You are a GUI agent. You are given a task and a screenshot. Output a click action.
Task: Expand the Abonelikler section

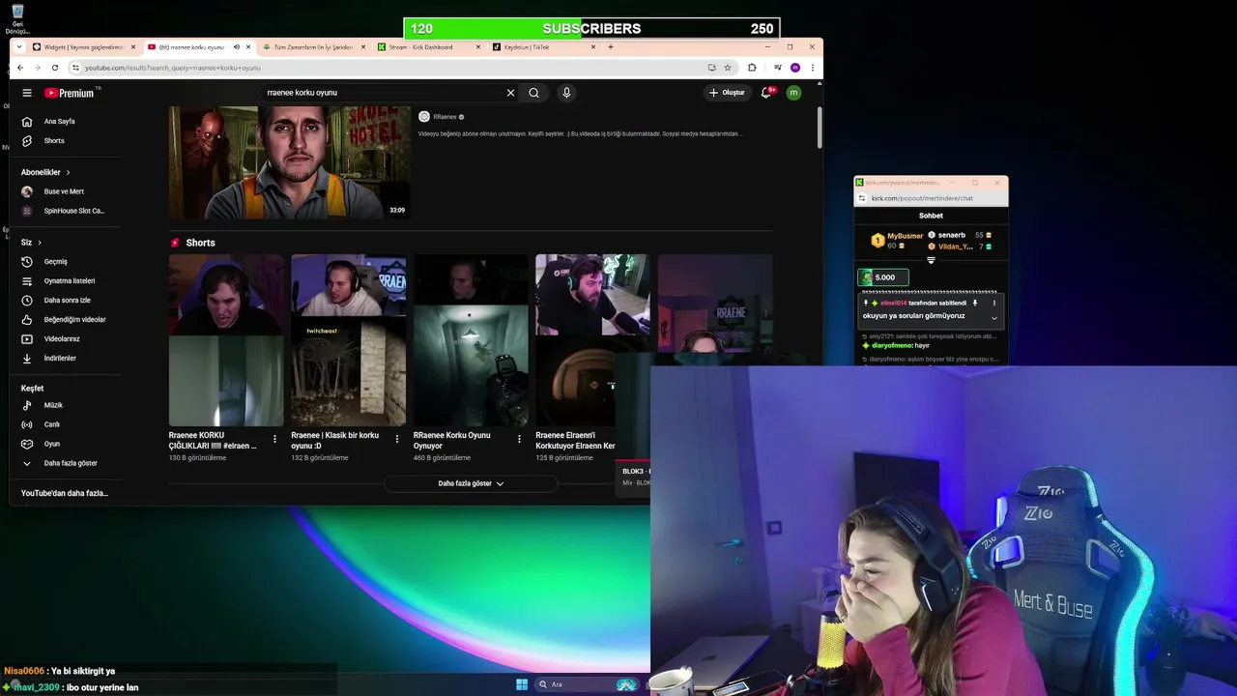[x=45, y=172]
